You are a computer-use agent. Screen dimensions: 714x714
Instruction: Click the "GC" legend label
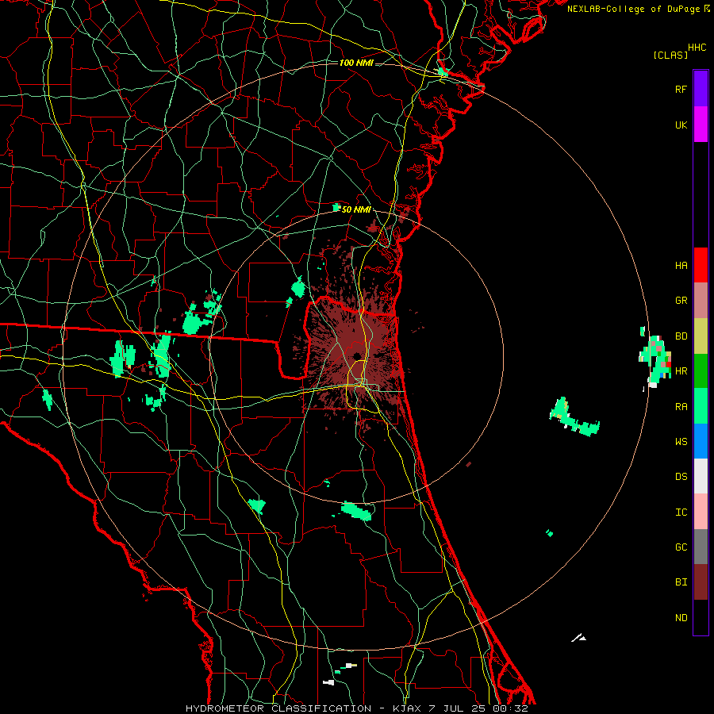[x=681, y=547]
